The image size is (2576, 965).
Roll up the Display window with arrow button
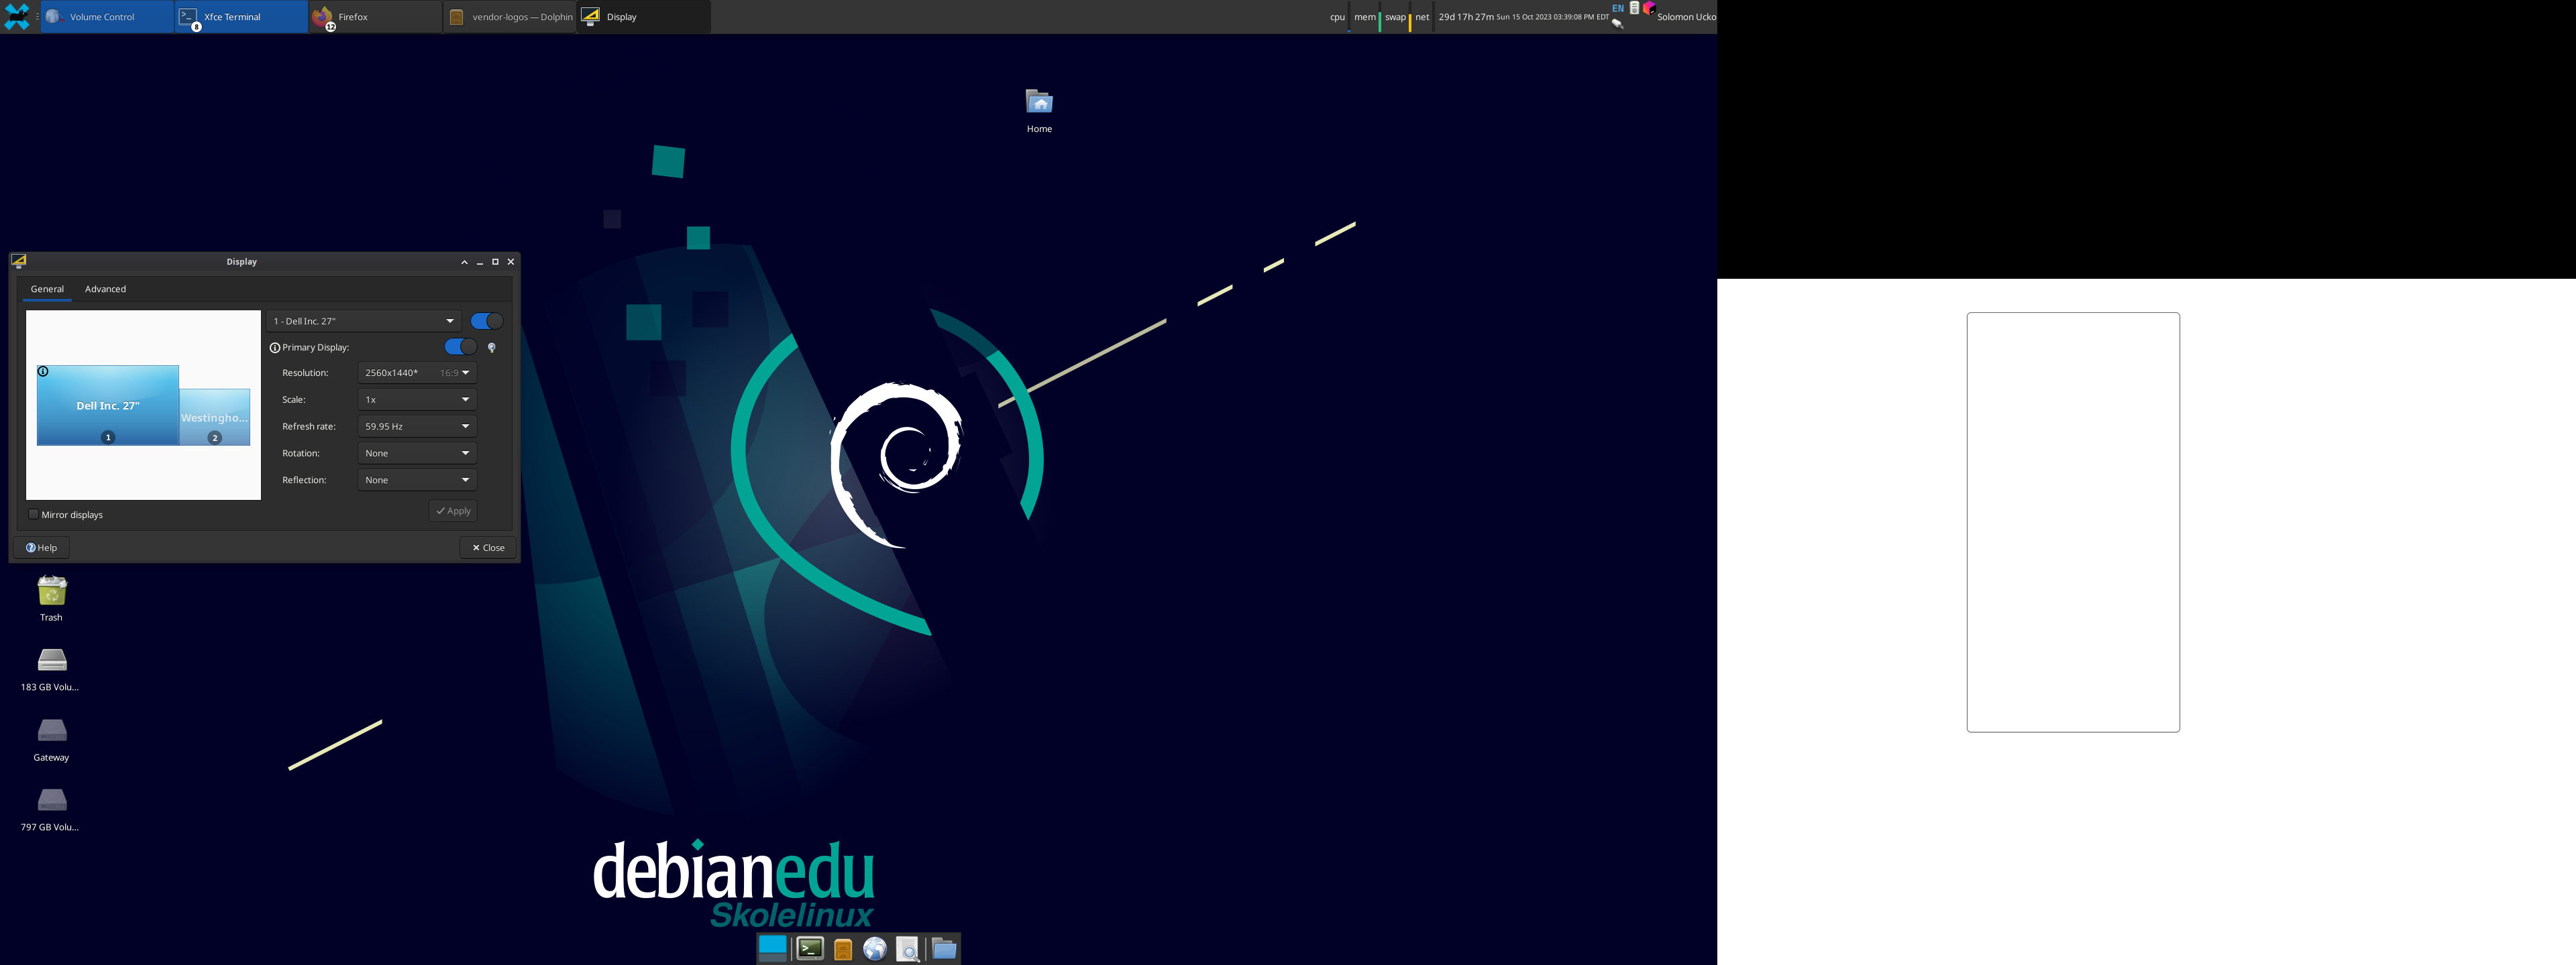464,262
